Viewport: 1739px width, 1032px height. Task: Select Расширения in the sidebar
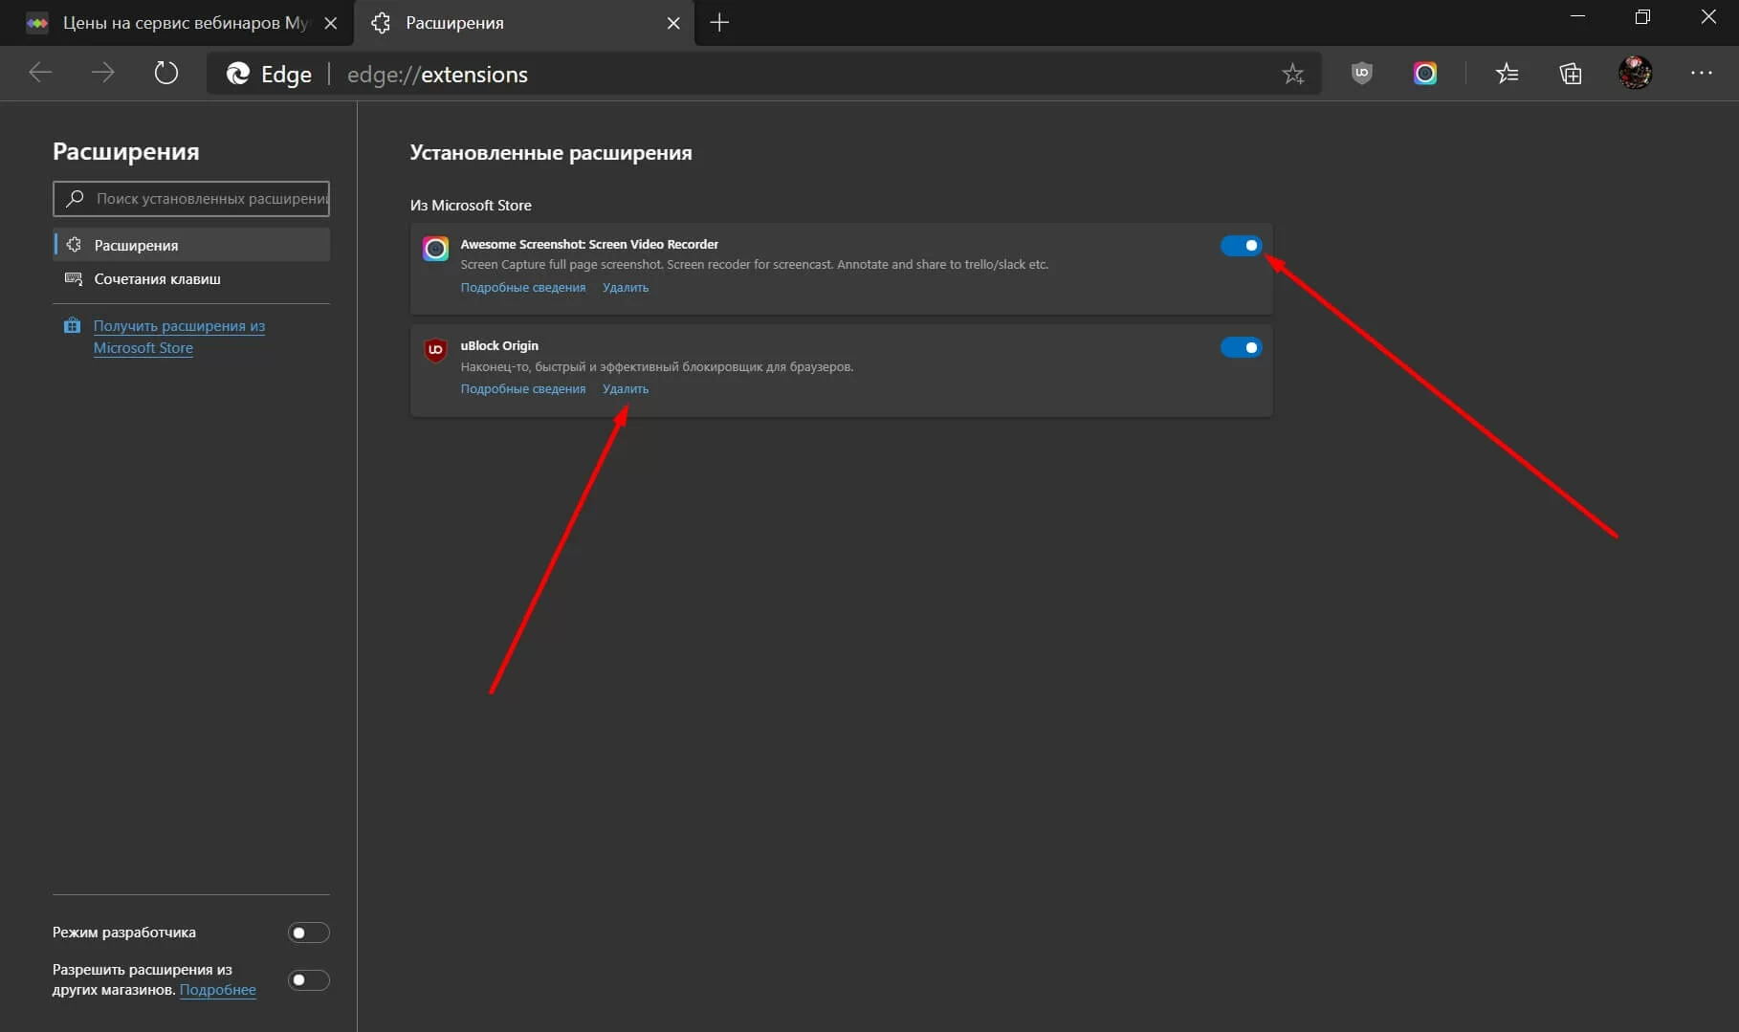(x=191, y=245)
